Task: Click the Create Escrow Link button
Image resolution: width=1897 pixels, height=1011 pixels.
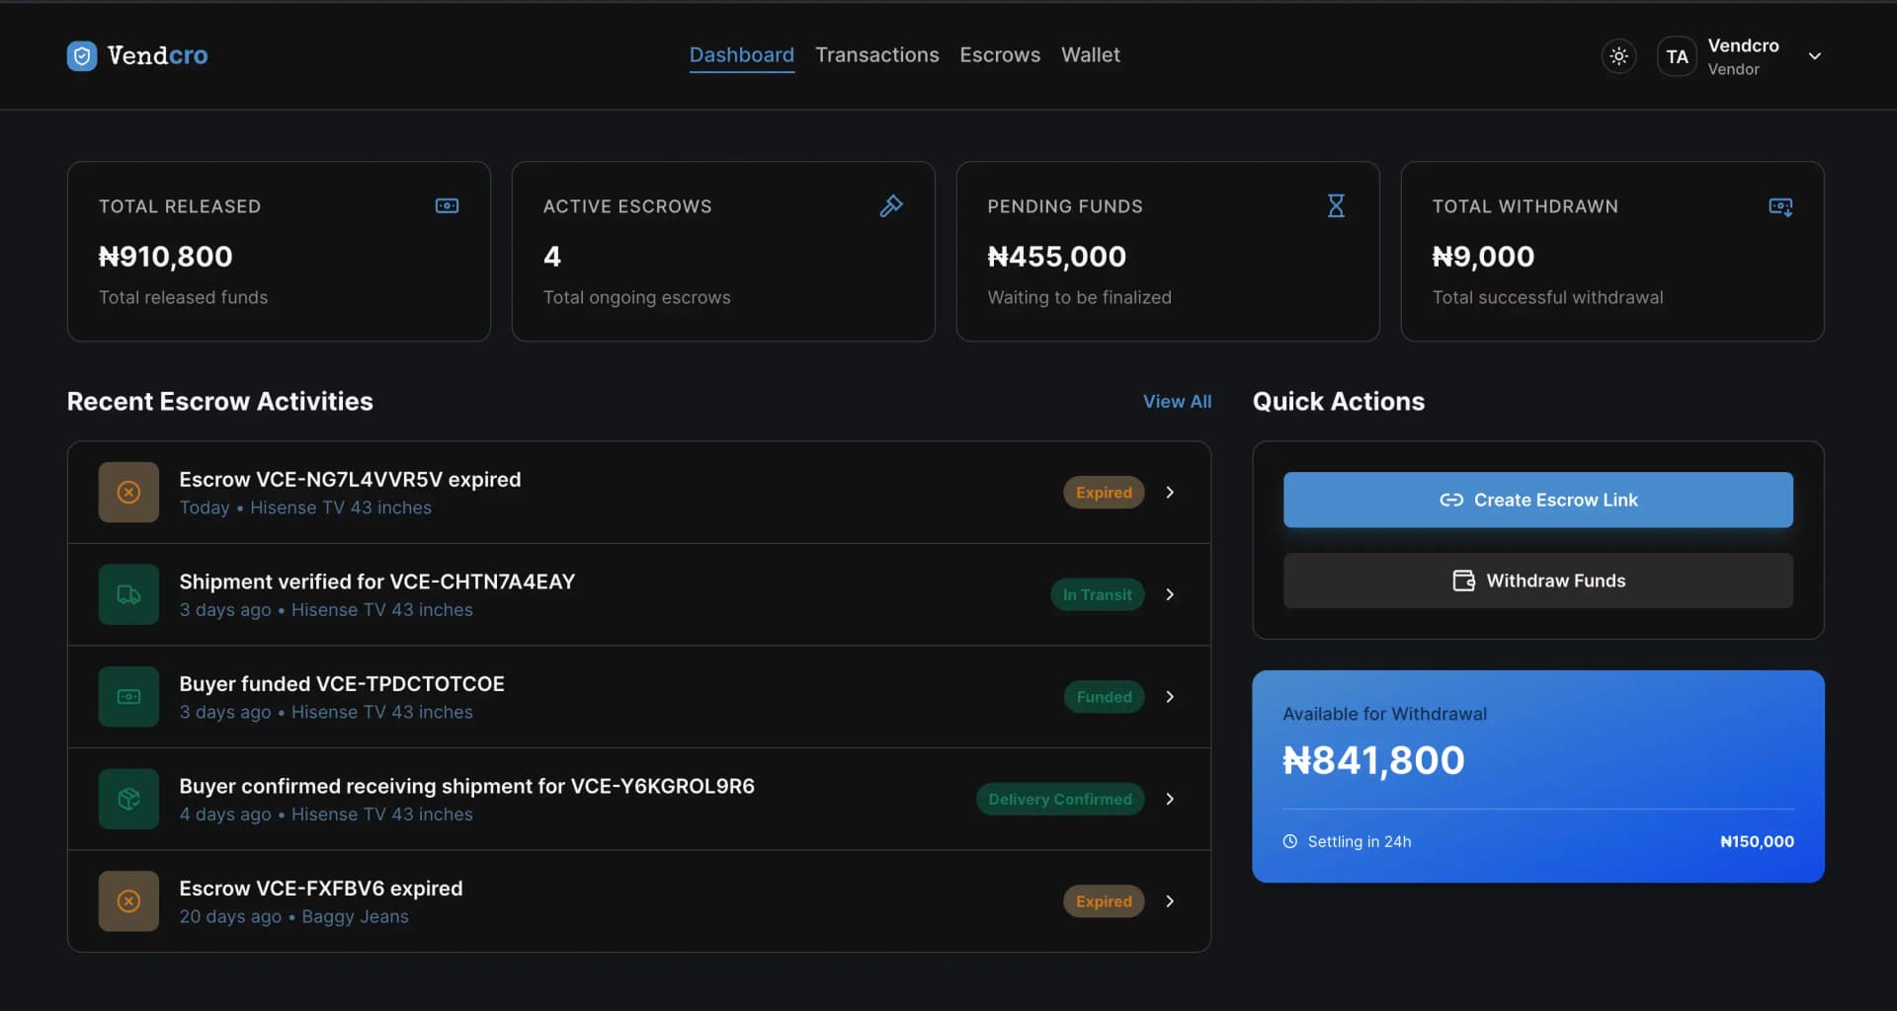Action: [x=1537, y=500]
